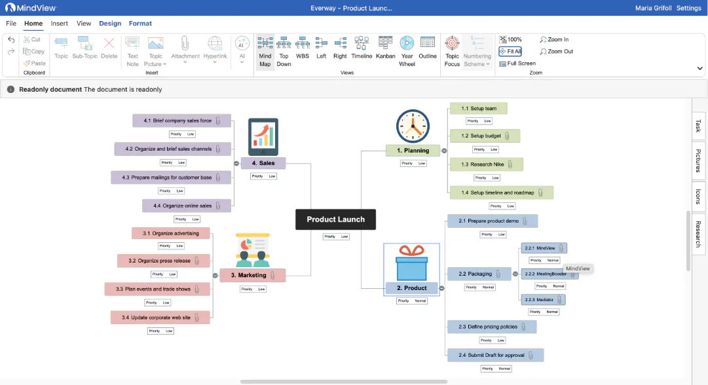Switch to the Format tab
The image size is (708, 385).
click(140, 24)
